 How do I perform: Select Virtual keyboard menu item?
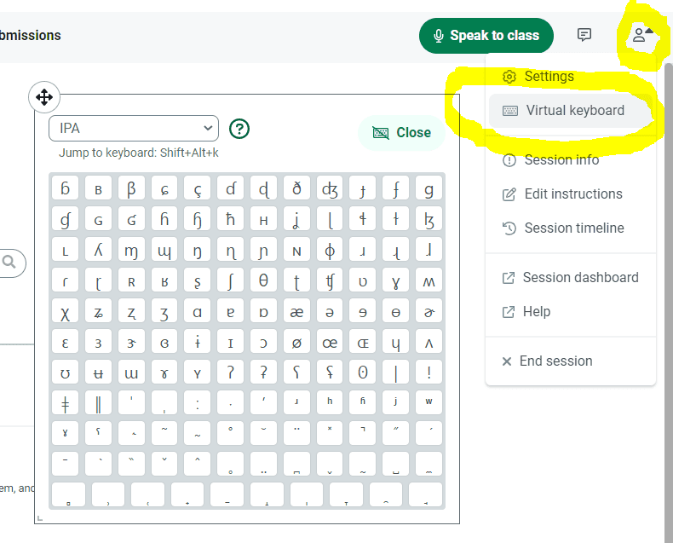571,111
